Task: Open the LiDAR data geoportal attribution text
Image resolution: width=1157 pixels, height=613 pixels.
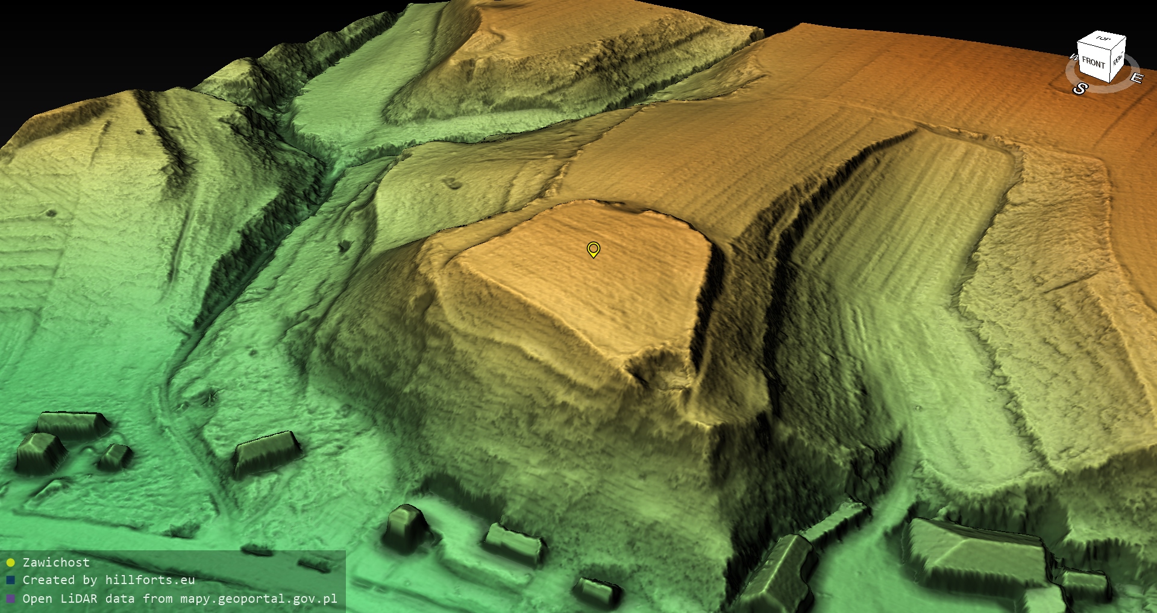Action: click(180, 599)
